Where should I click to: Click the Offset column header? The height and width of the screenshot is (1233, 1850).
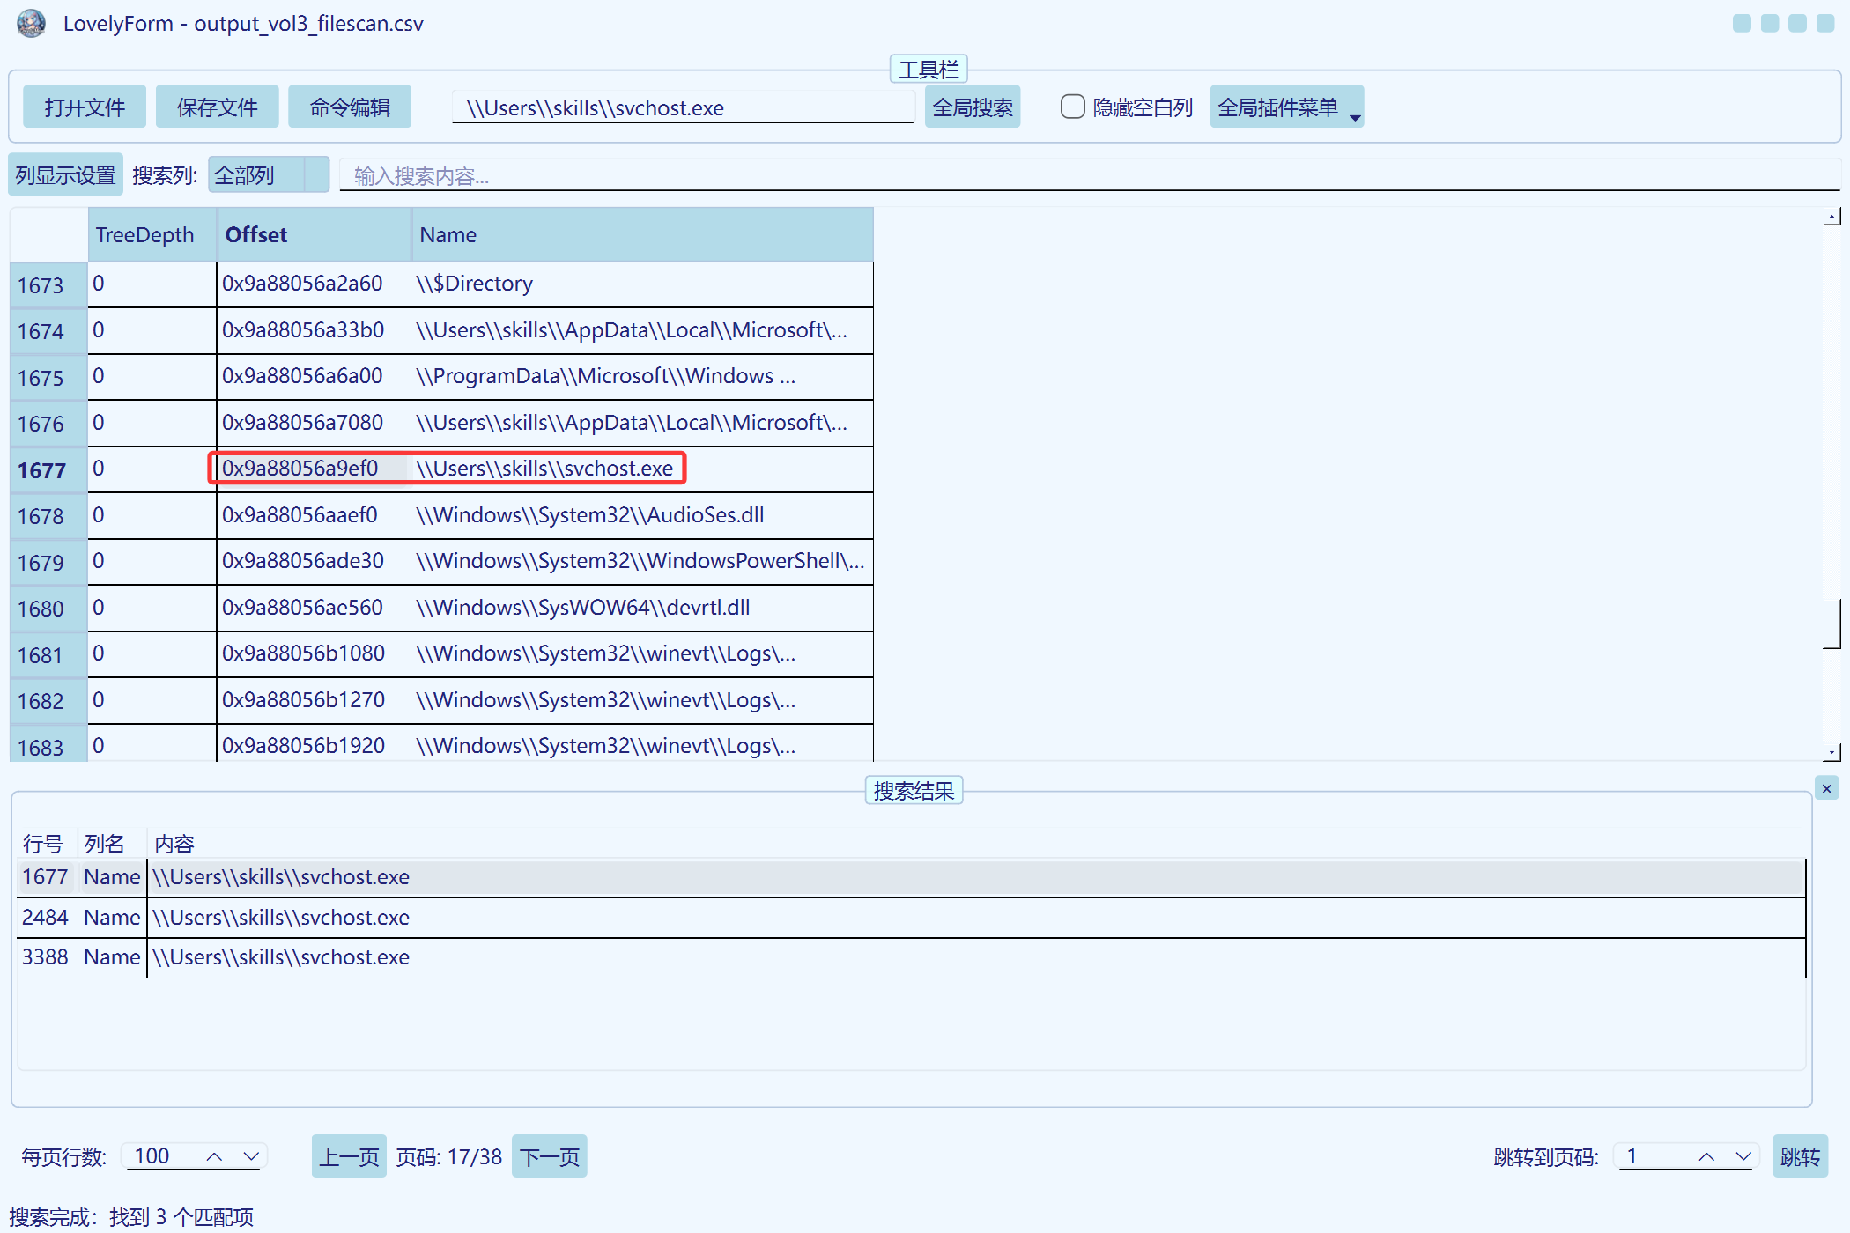tap(314, 235)
